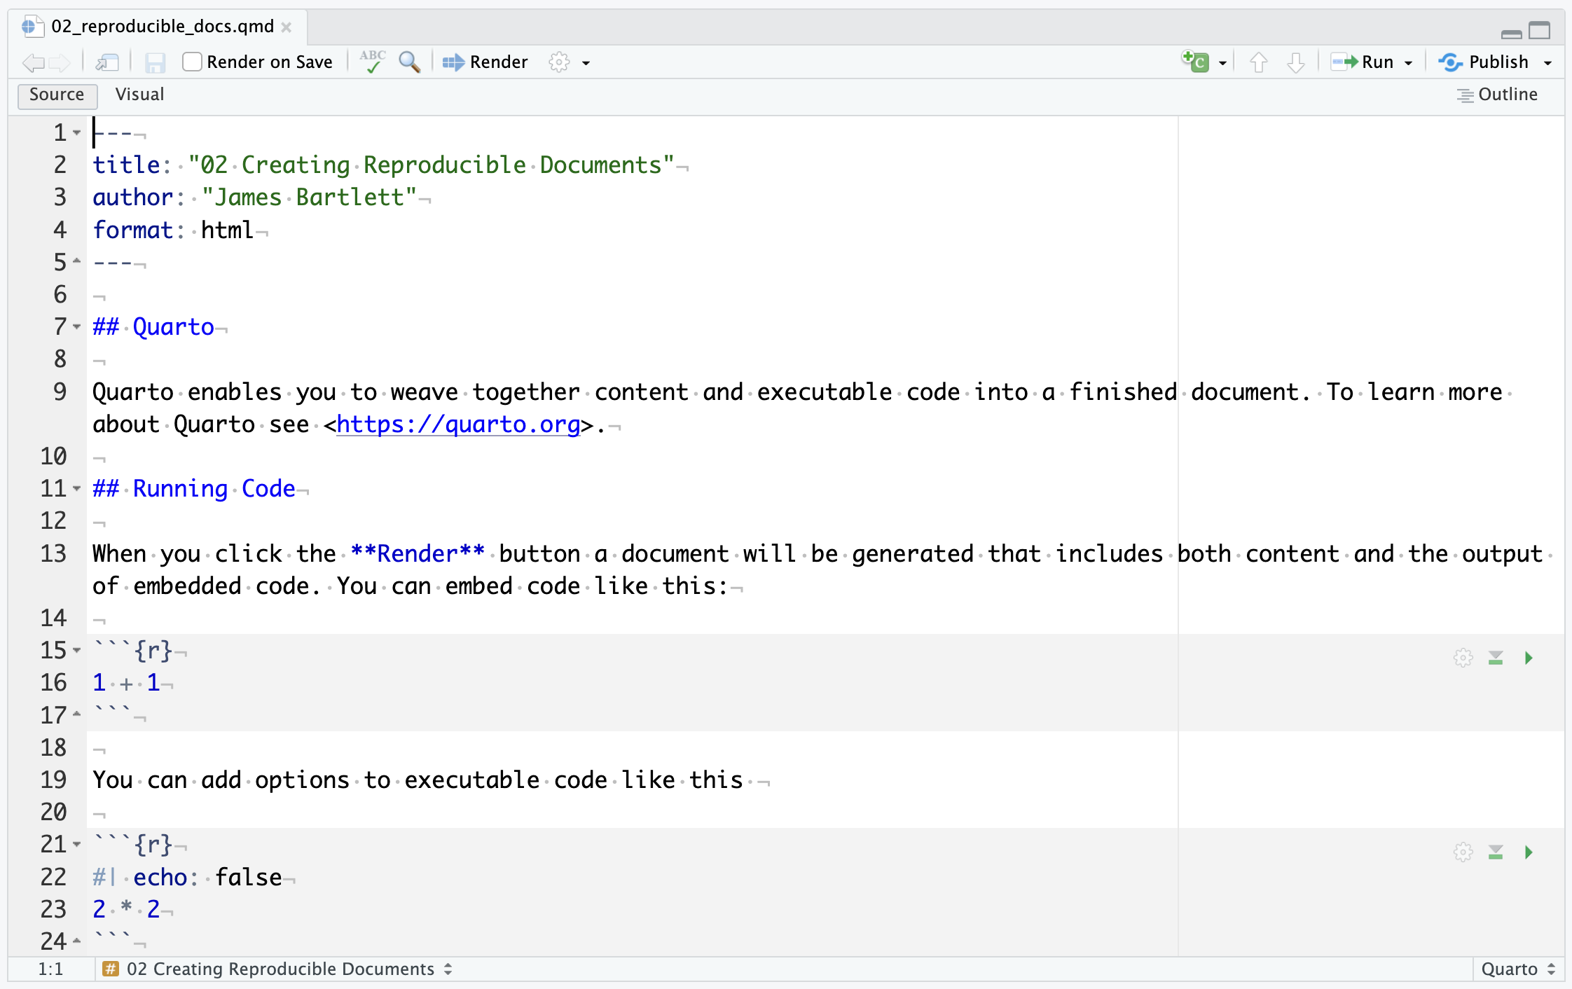This screenshot has width=1572, height=989.
Task: Go to next chunk arrow
Action: (1296, 62)
